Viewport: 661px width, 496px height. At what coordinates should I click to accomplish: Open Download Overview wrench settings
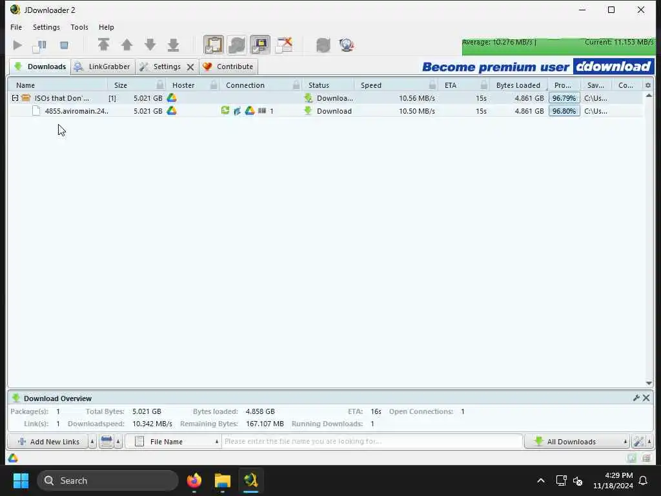tap(636, 398)
